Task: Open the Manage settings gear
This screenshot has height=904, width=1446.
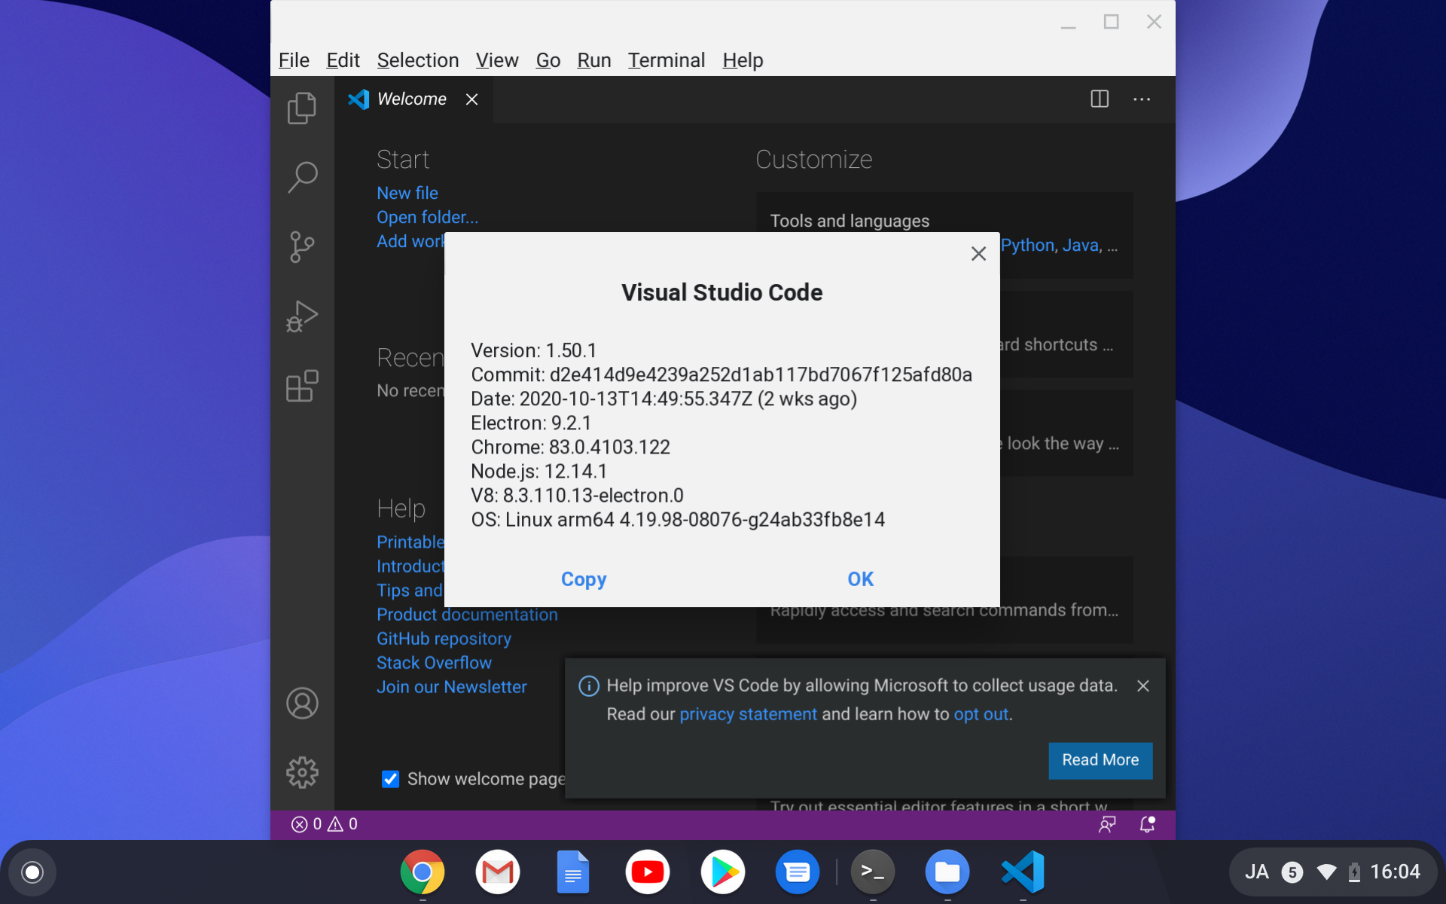Action: pyautogui.click(x=302, y=772)
